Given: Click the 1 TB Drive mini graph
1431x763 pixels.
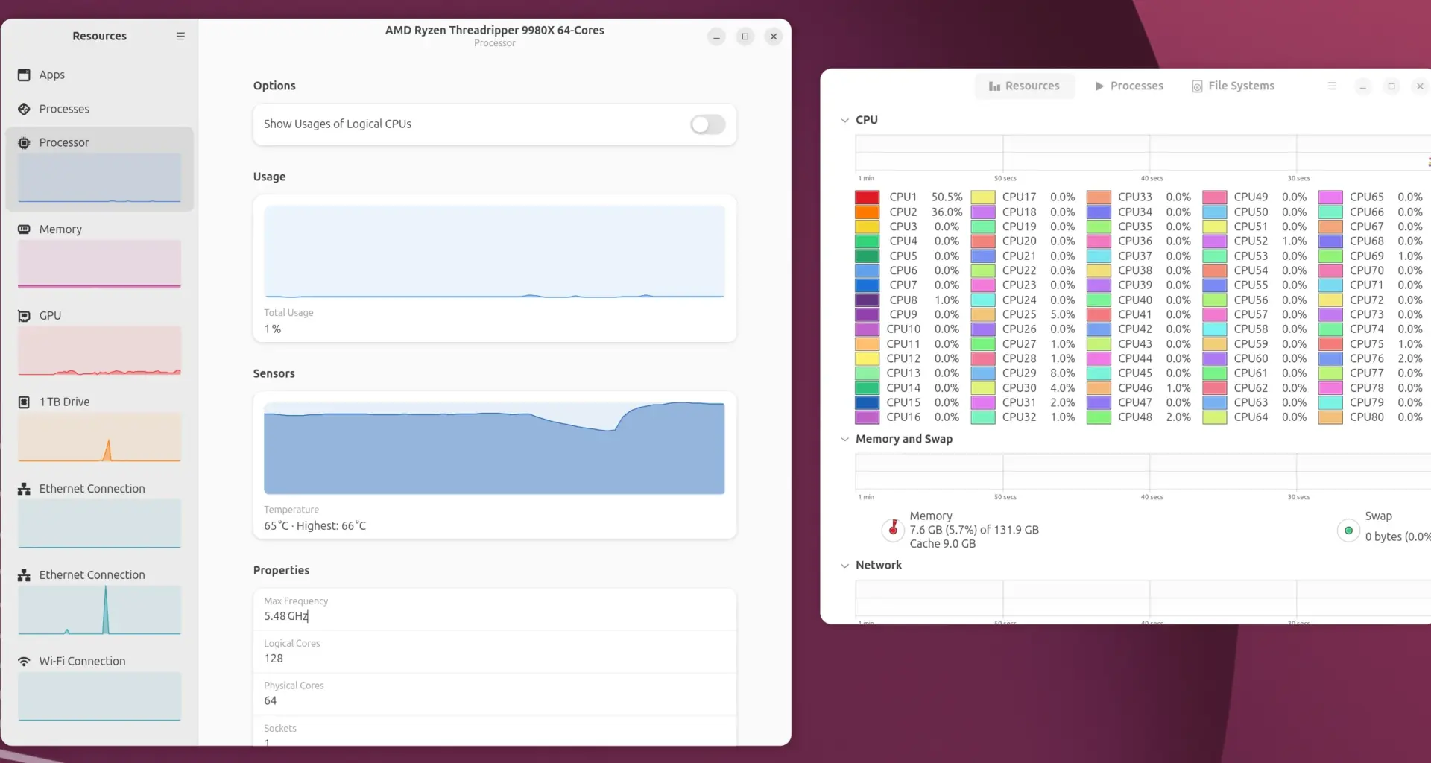Looking at the screenshot, I should (99, 437).
